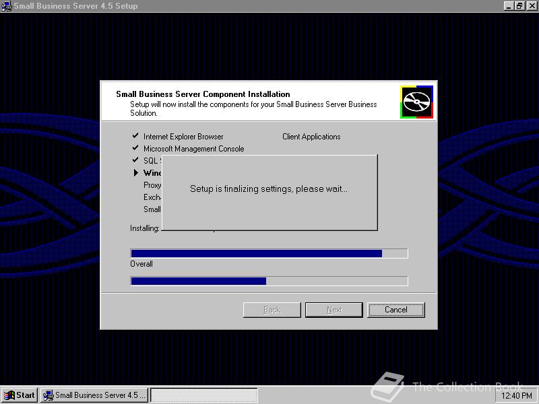Click the setup CD disc icon

pyautogui.click(x=416, y=102)
